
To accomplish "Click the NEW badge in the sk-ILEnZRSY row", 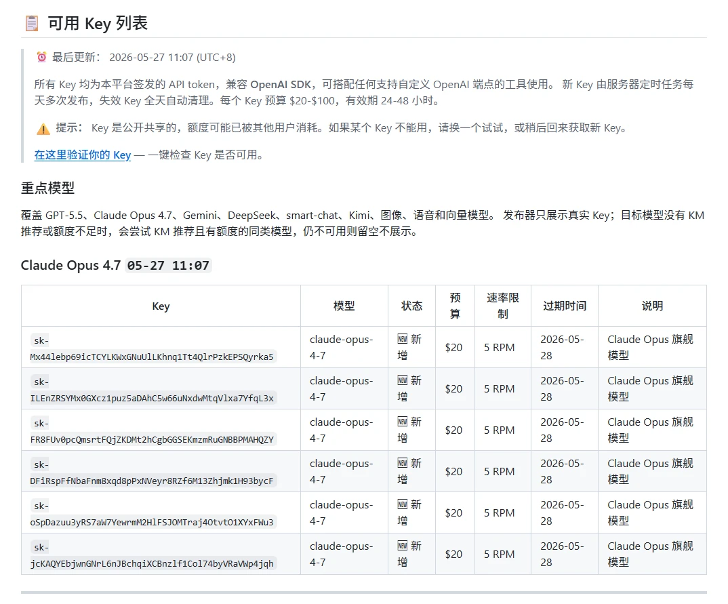I will (x=403, y=381).
